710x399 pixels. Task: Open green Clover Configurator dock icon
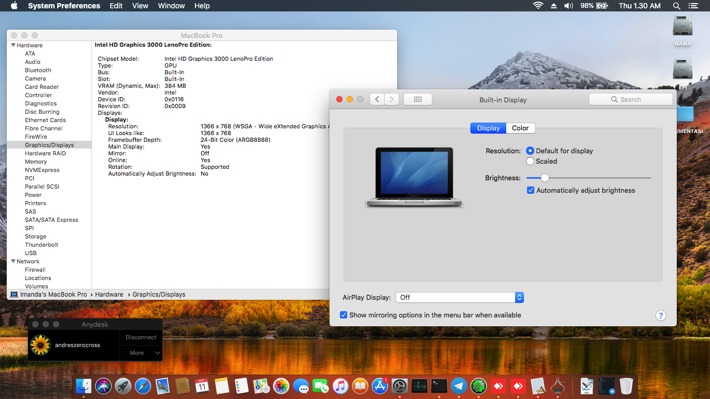tap(479, 386)
